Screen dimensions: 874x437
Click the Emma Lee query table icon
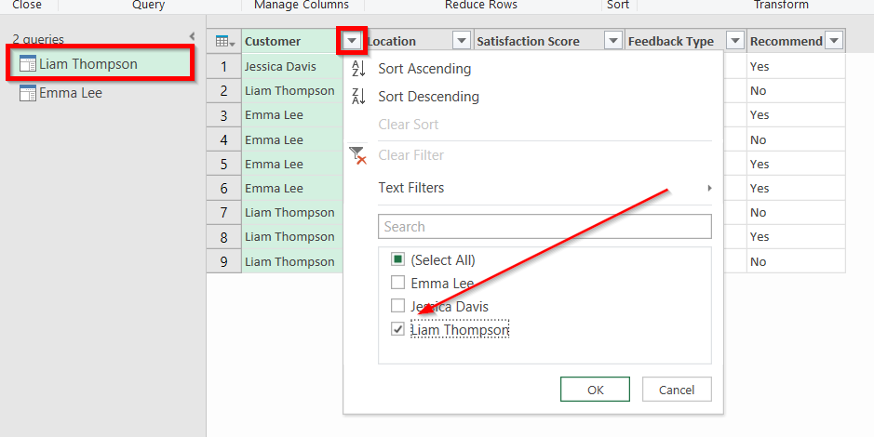tap(27, 93)
